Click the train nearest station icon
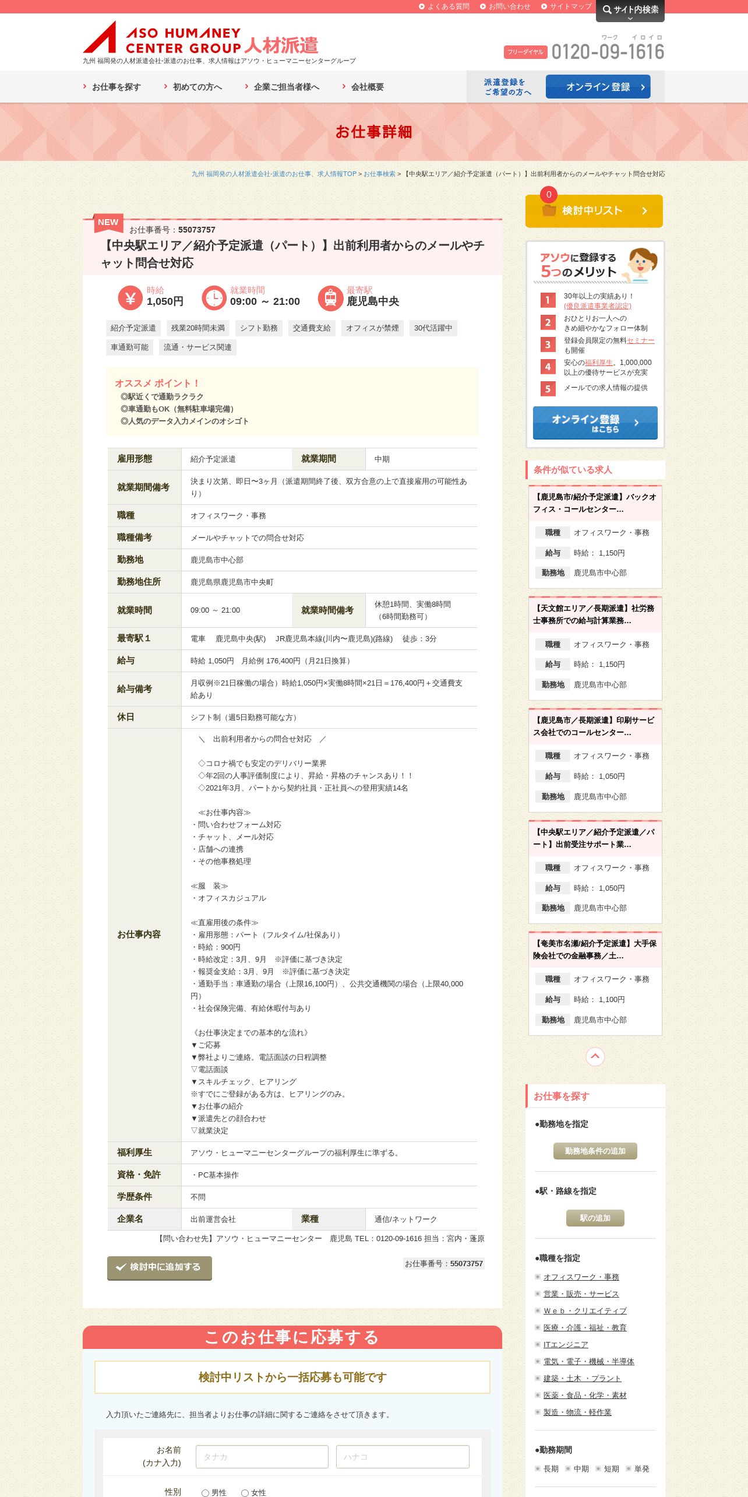The image size is (748, 1497). click(330, 298)
